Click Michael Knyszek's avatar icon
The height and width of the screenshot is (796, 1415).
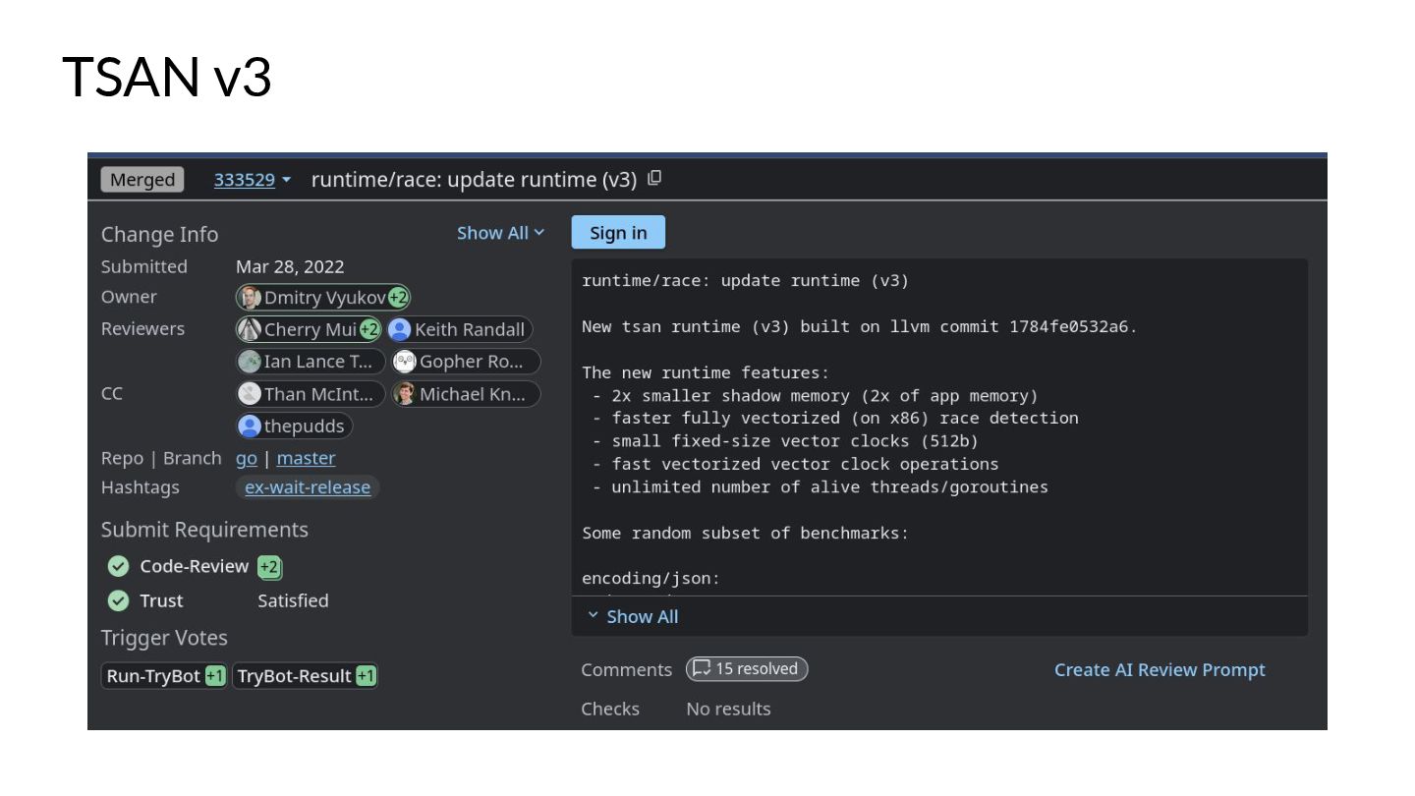tap(405, 394)
